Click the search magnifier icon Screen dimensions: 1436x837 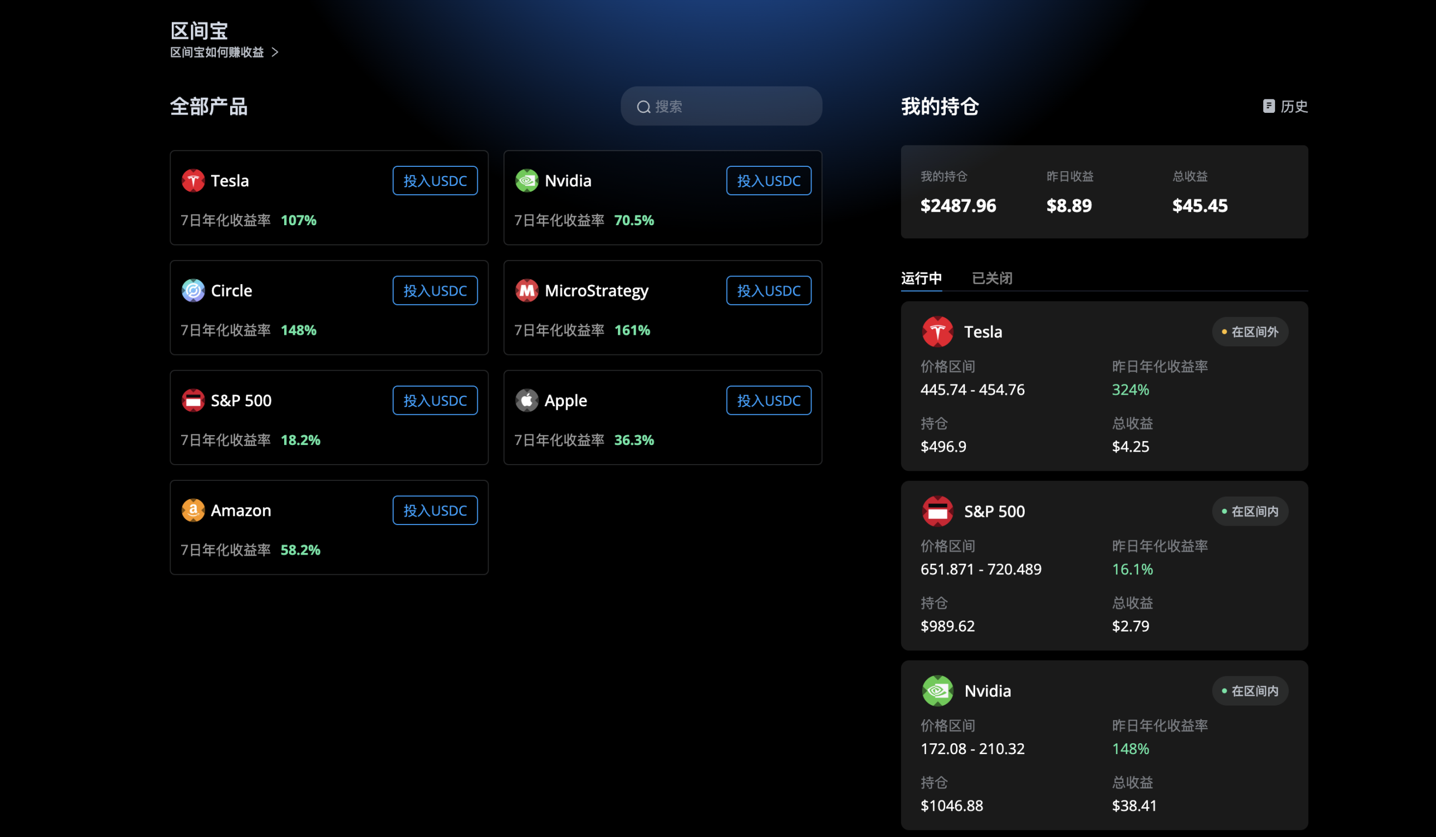pos(644,106)
